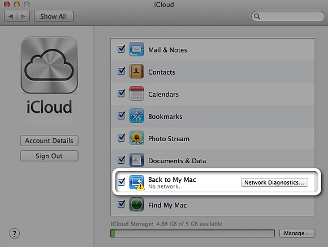Screen dimensions: 328x247
Task: Click Manage… to manage iCloud storage
Action: click(x=297, y=233)
